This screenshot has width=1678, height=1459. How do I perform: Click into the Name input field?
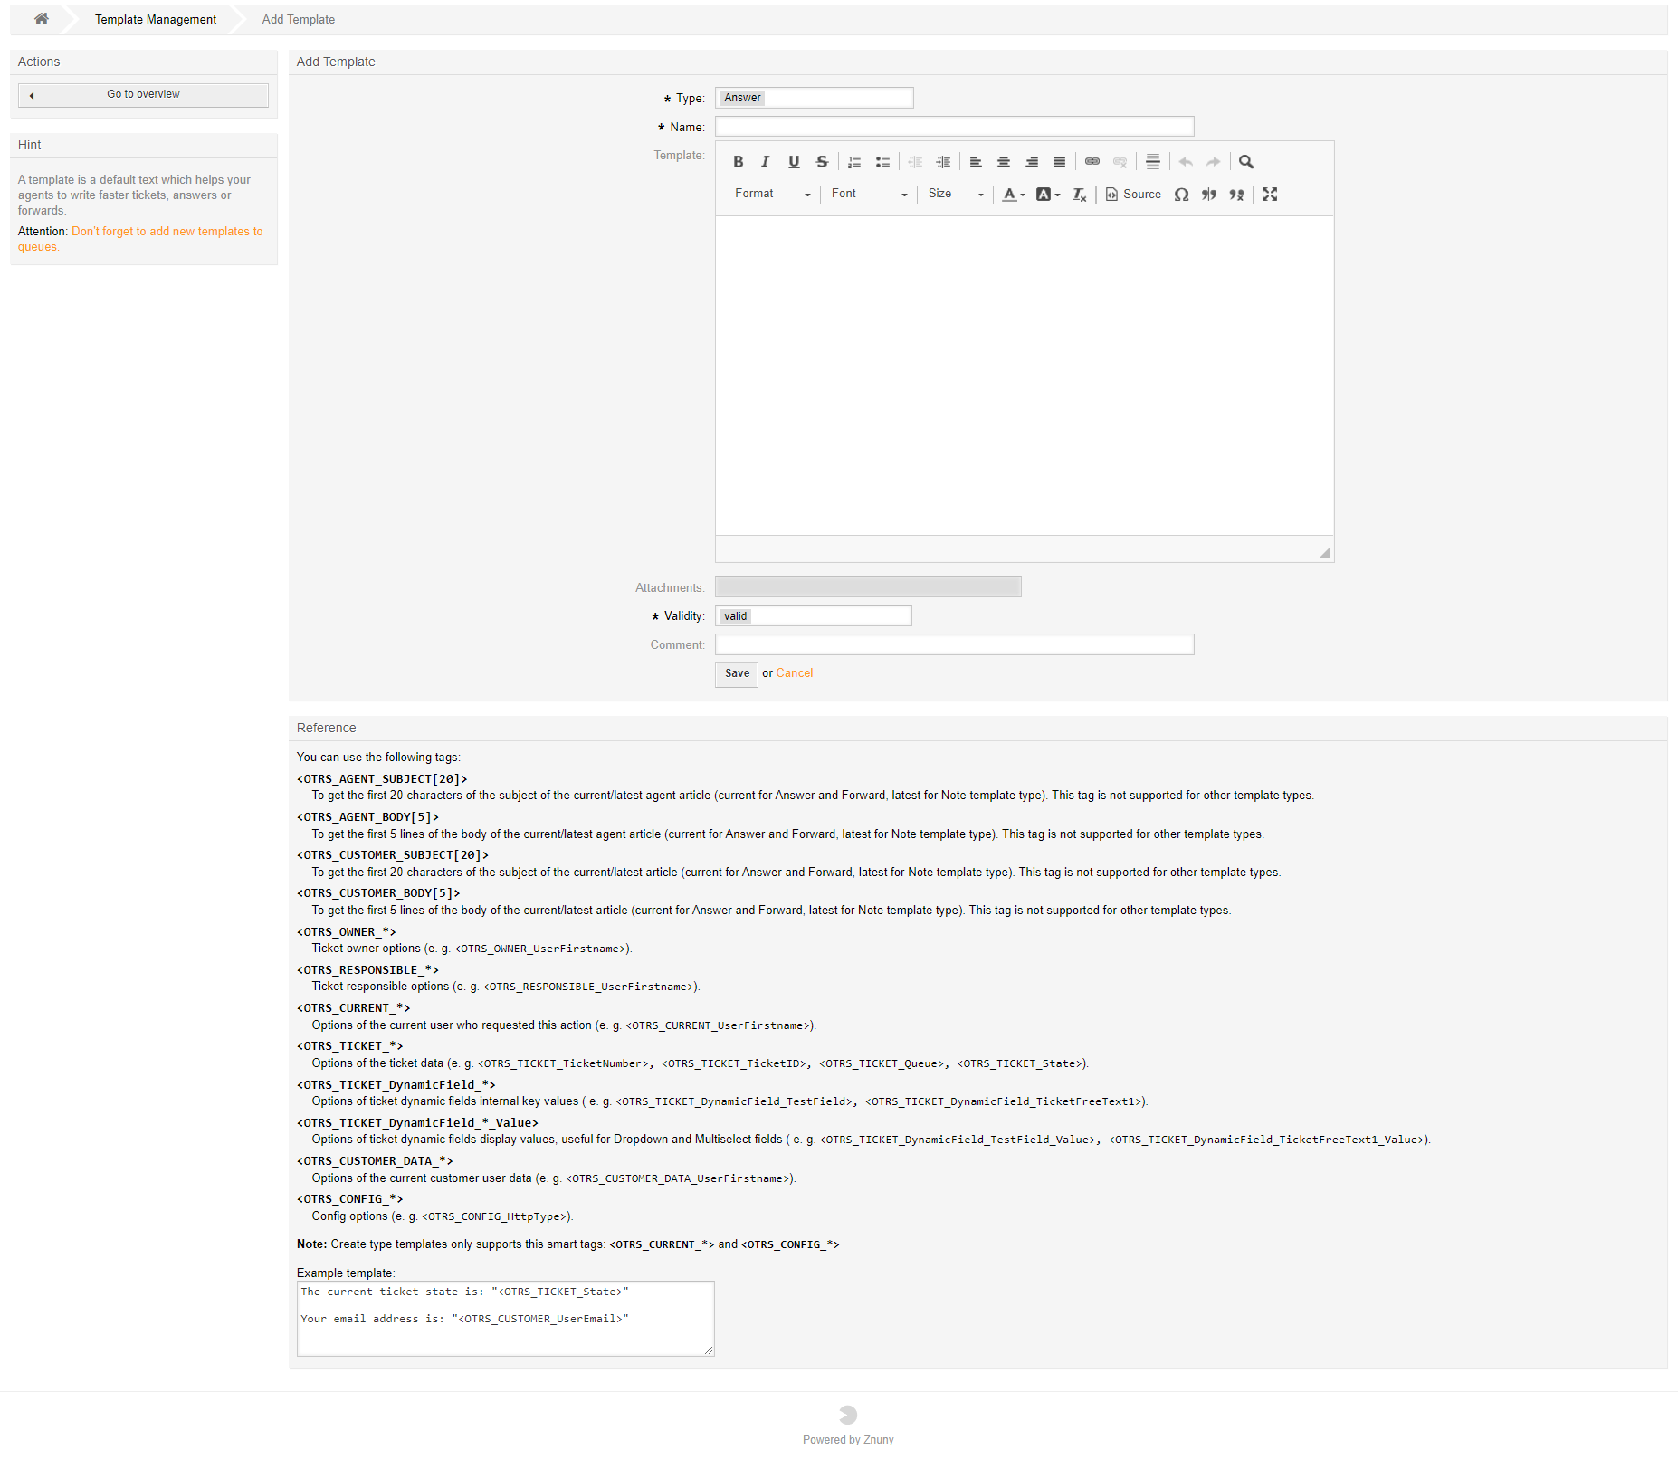pos(954,127)
